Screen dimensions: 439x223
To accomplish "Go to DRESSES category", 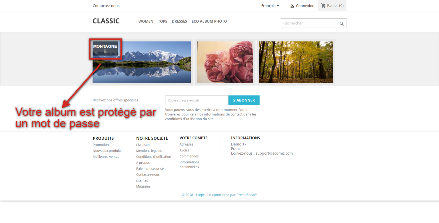I will (x=179, y=21).
